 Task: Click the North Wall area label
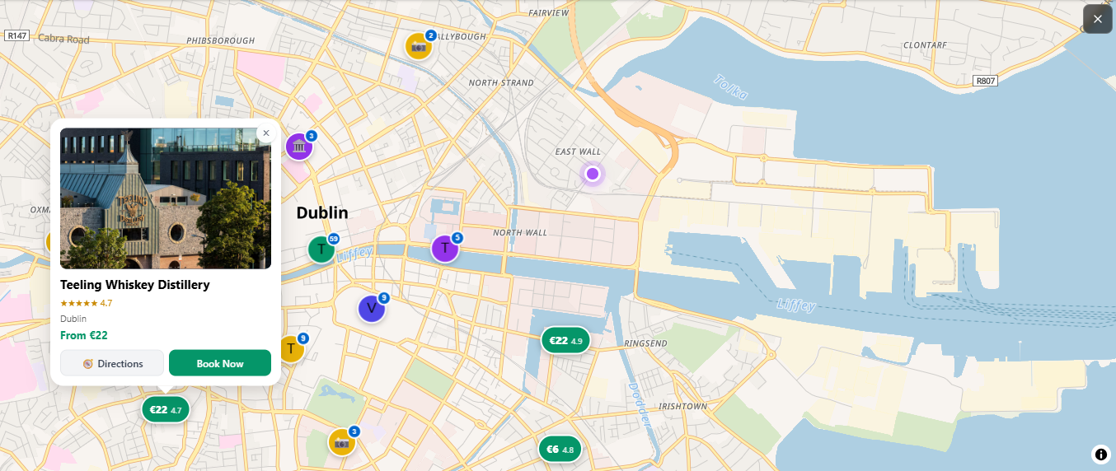520,232
